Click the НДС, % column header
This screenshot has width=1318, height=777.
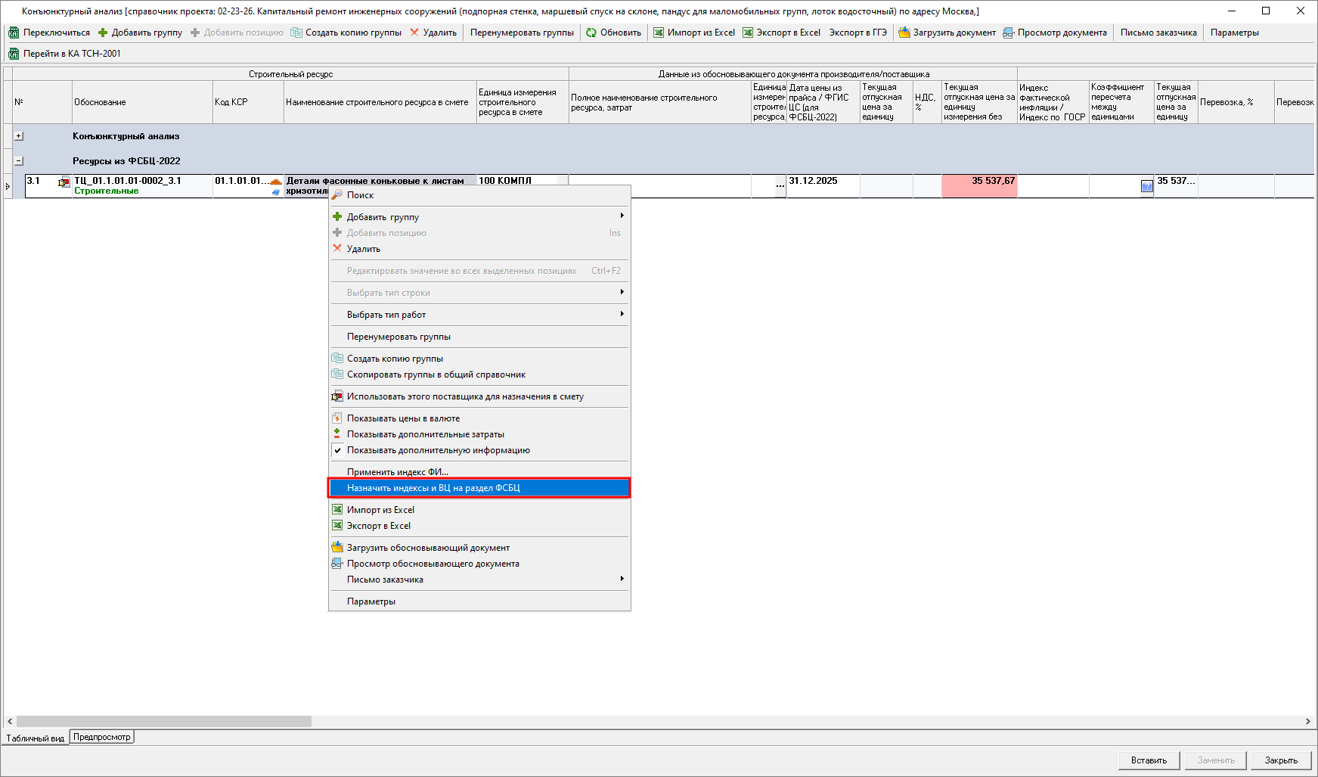(927, 102)
